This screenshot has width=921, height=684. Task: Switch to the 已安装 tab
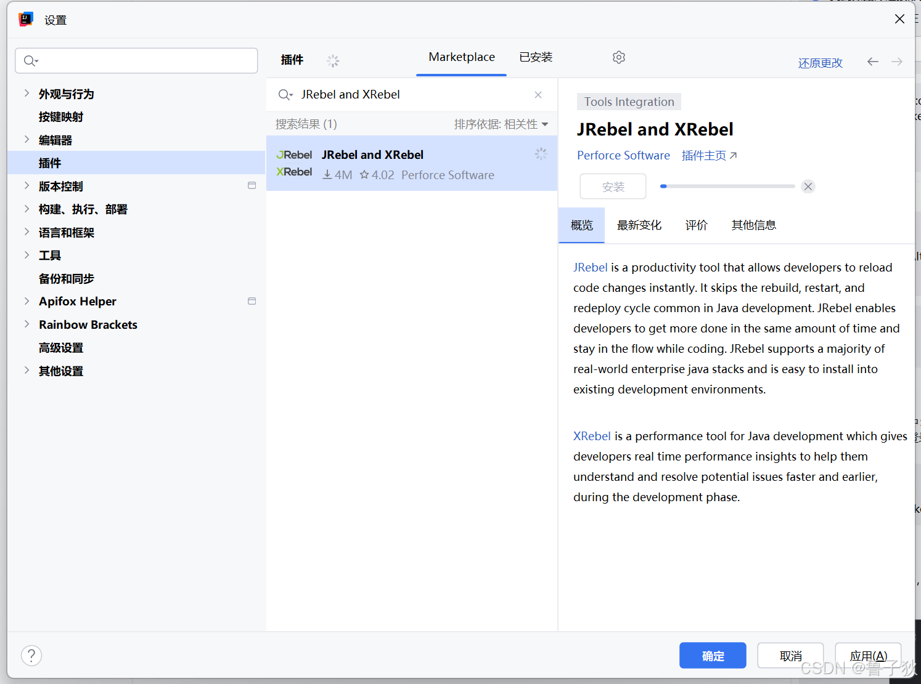pos(536,57)
